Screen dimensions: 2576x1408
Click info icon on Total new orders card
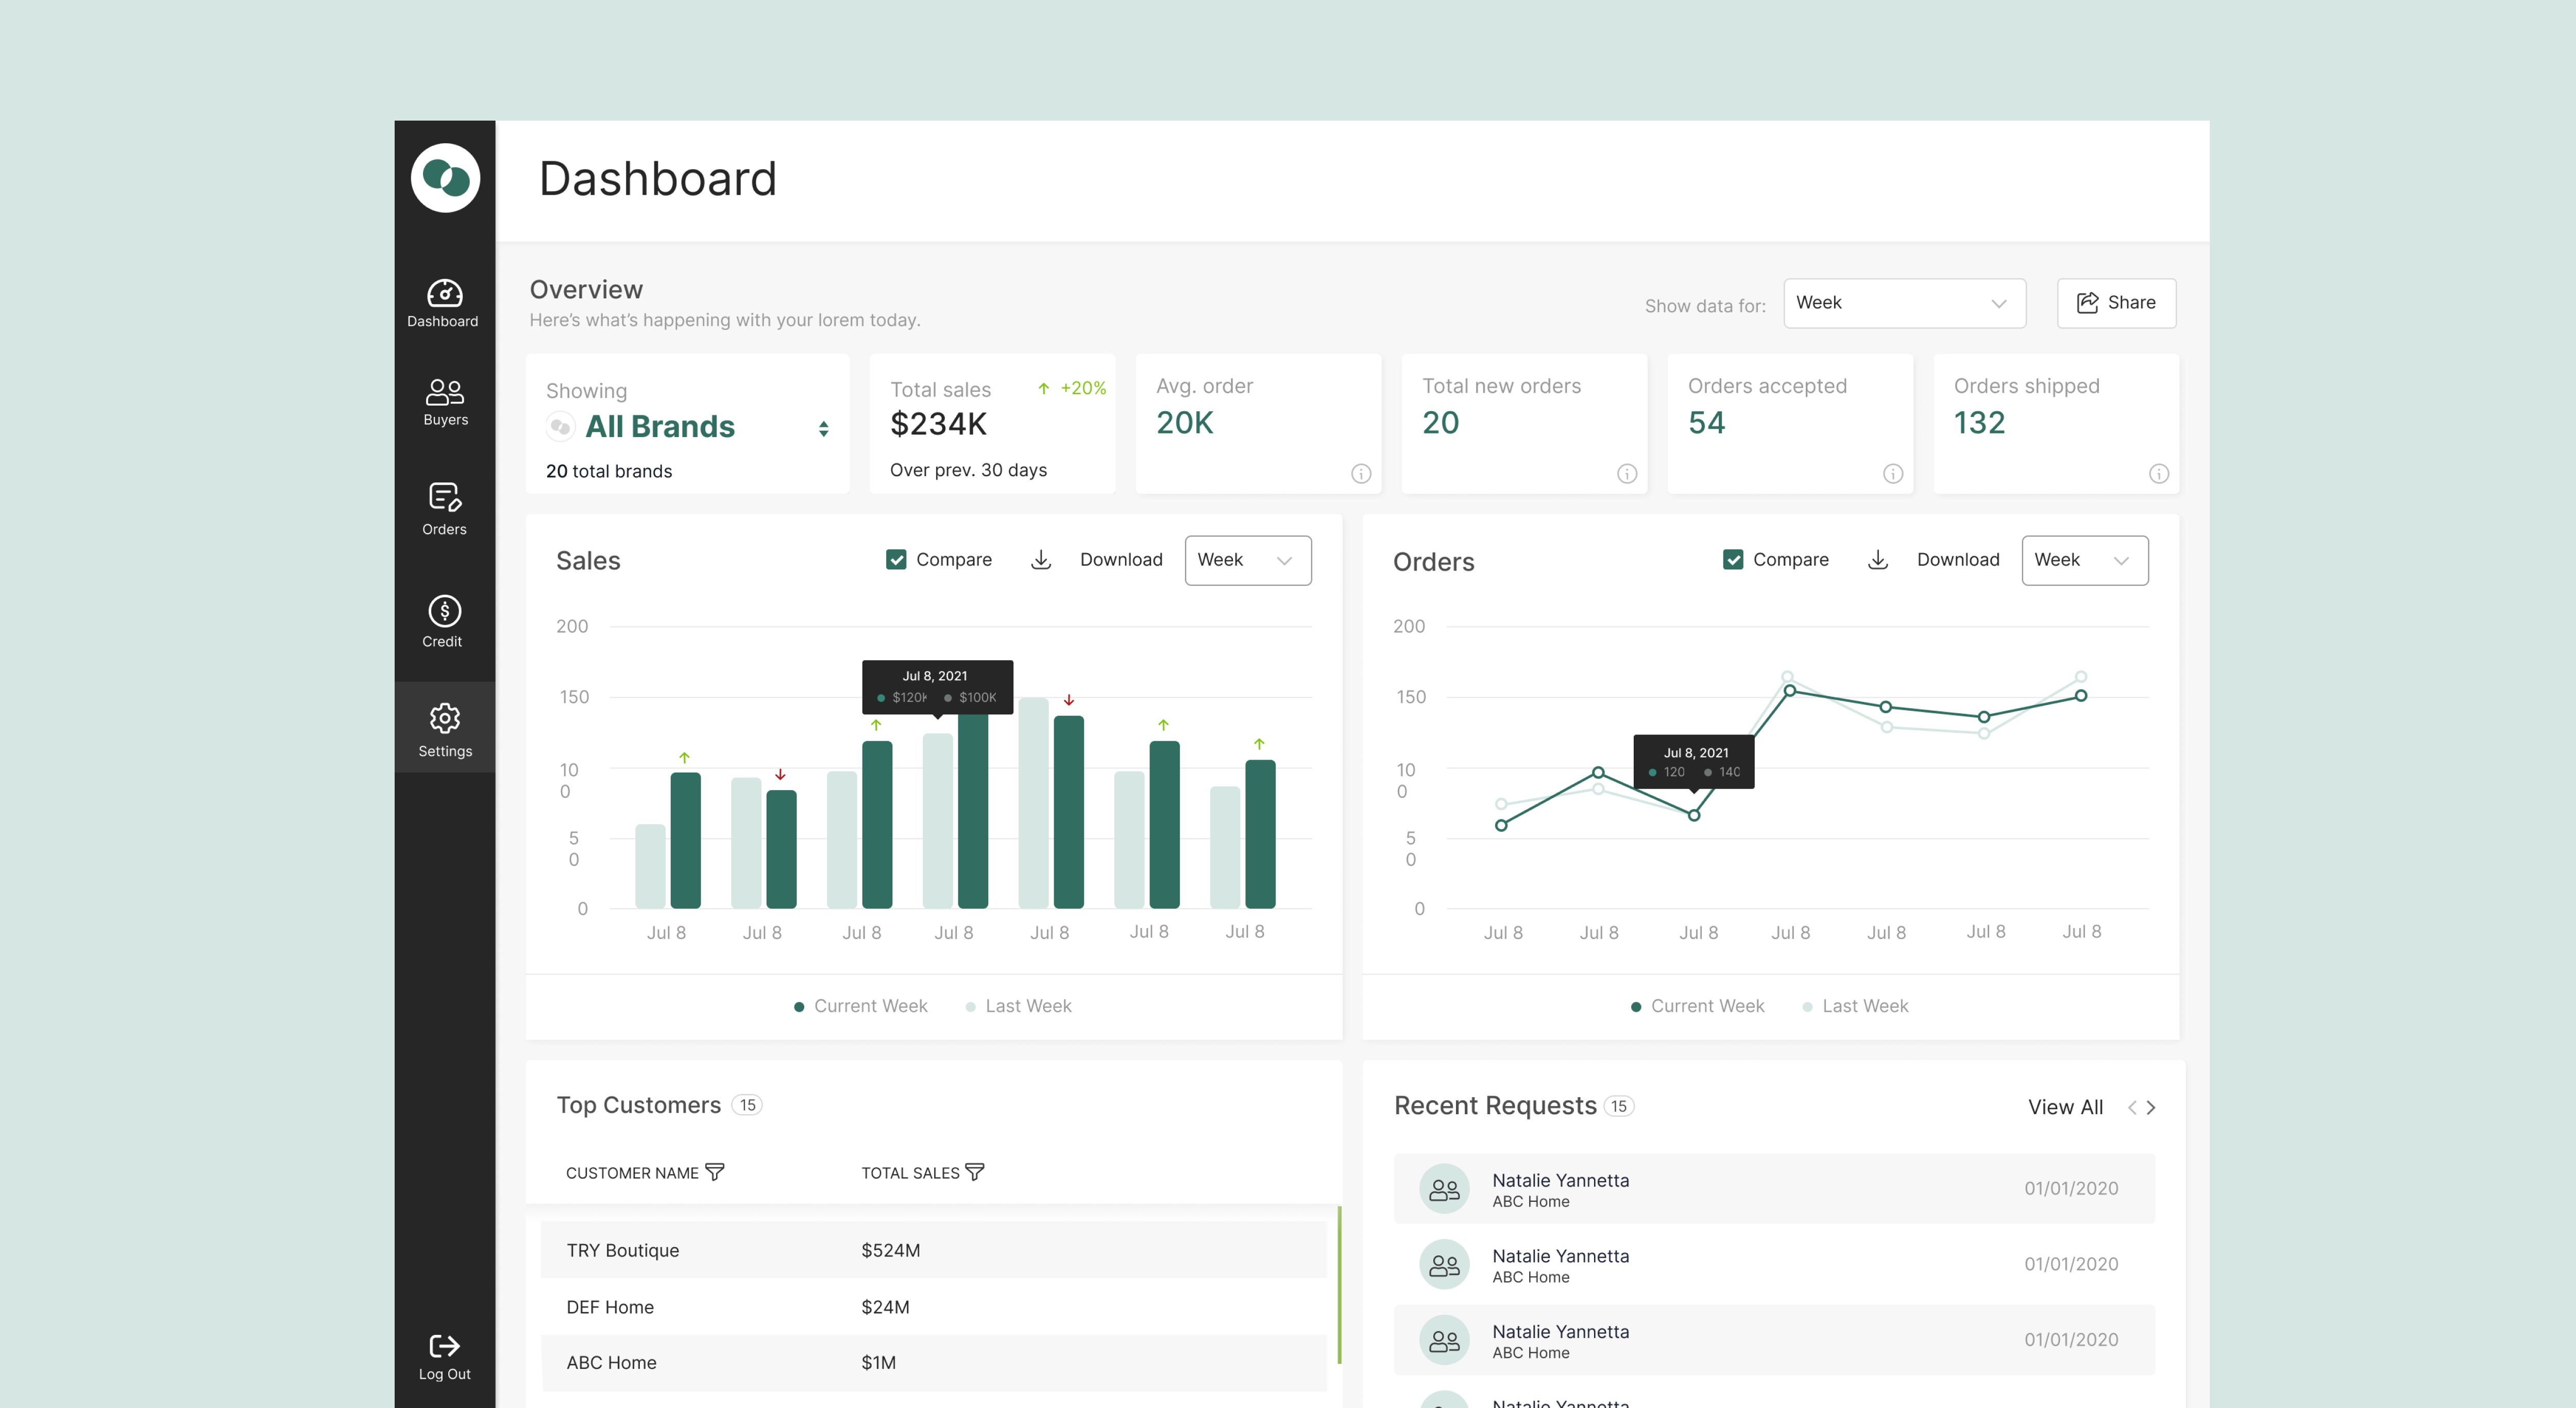coord(1627,474)
